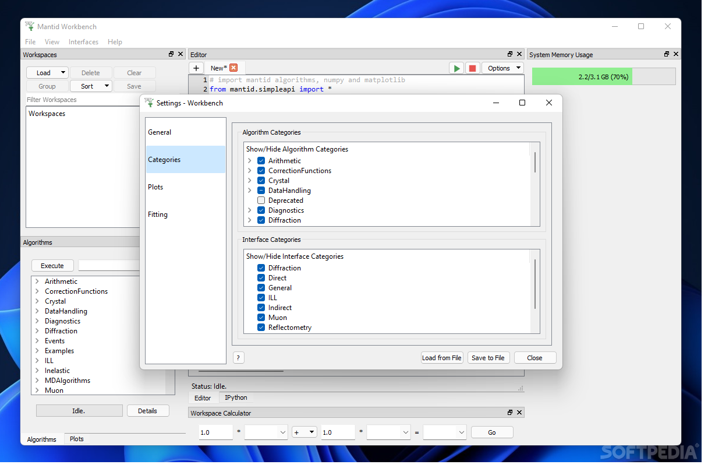Image resolution: width=708 pixels, height=468 pixels.
Task: Uncheck the Reflectometry interface category
Action: (x=261, y=328)
